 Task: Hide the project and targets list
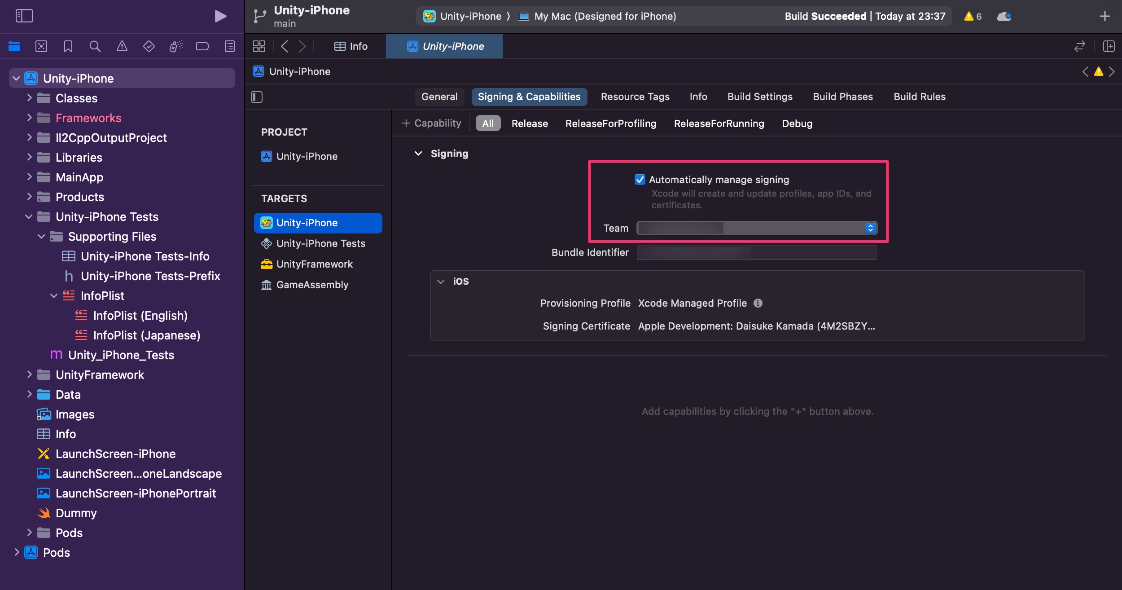tap(257, 97)
